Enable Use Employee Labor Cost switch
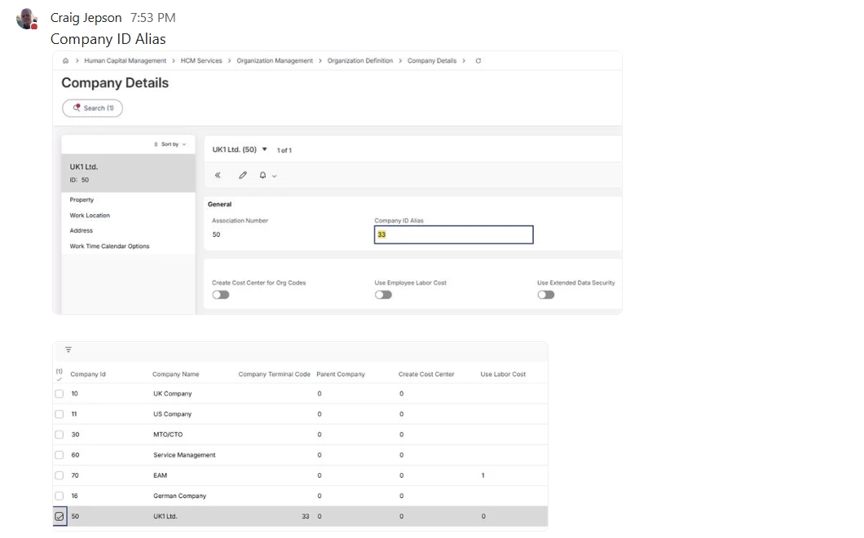 [383, 295]
